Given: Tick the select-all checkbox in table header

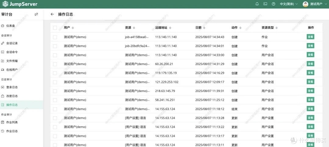Looking at the screenshot, I should 55,28.
